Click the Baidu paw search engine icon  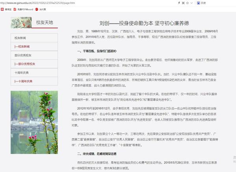pyautogui.click(x=198, y=3)
